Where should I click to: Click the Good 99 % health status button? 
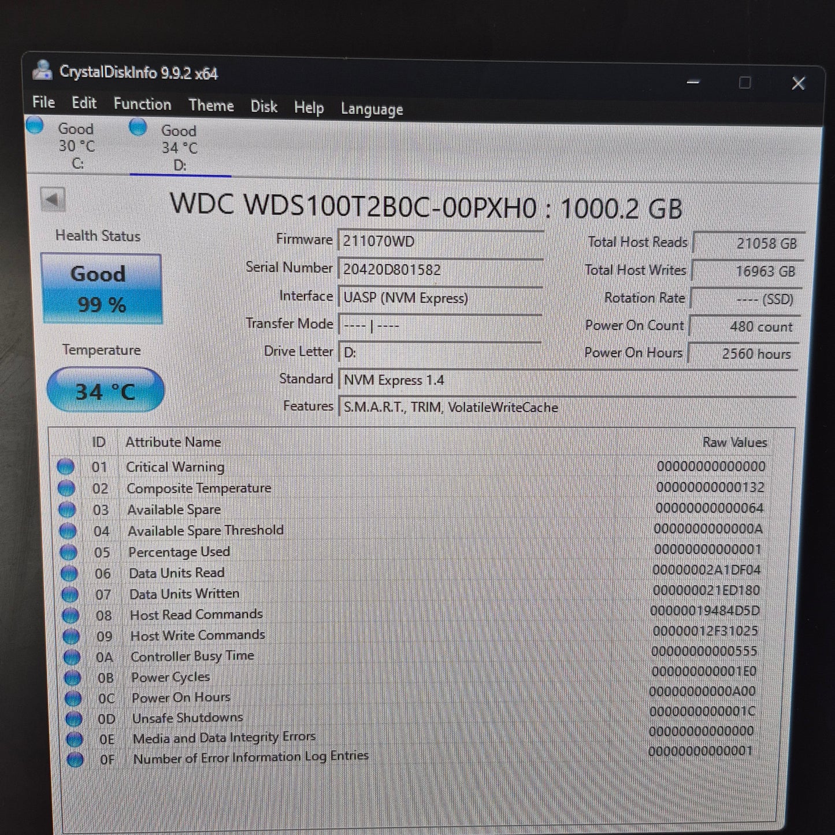[x=101, y=289]
